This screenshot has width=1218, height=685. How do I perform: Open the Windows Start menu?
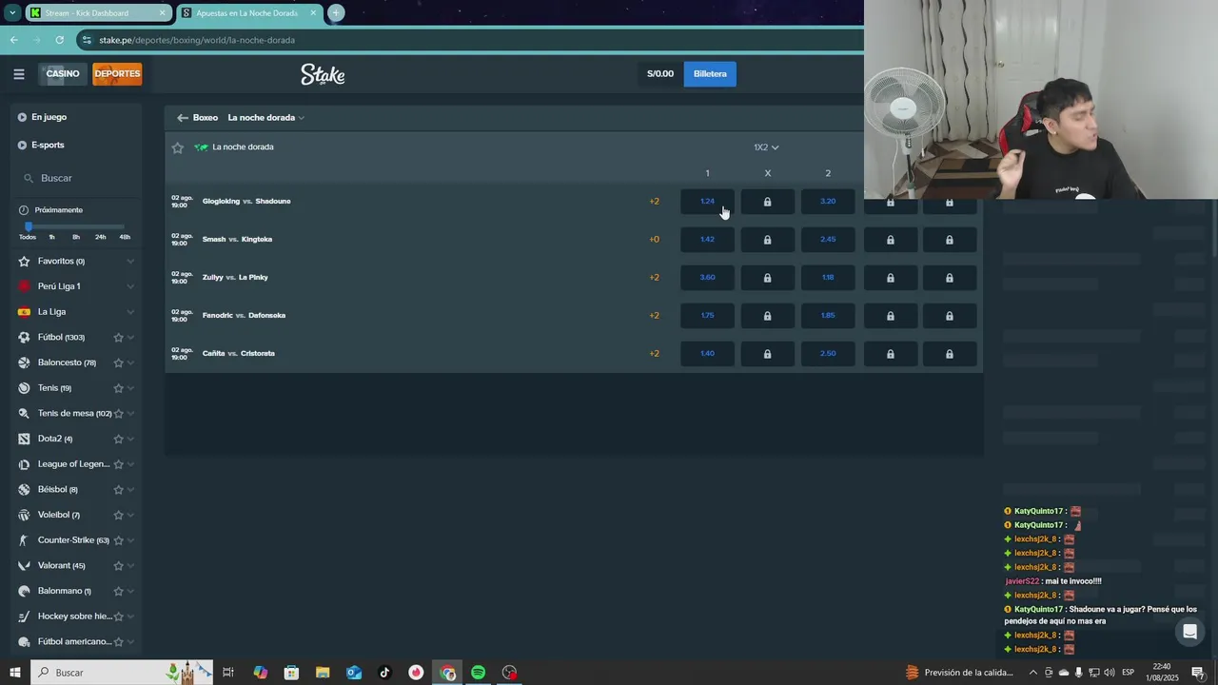(14, 673)
